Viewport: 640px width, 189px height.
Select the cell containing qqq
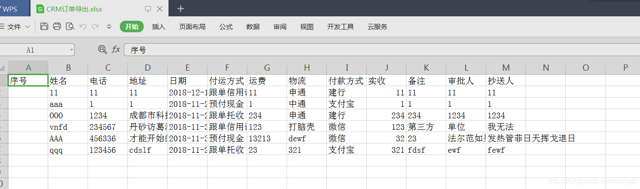(x=68, y=150)
